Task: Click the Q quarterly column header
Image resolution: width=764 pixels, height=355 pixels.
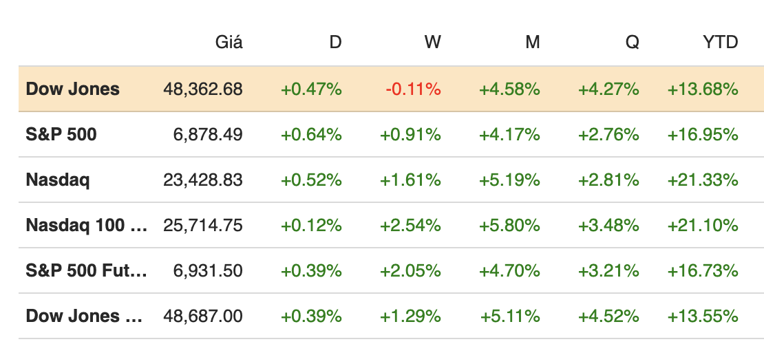Action: [632, 42]
